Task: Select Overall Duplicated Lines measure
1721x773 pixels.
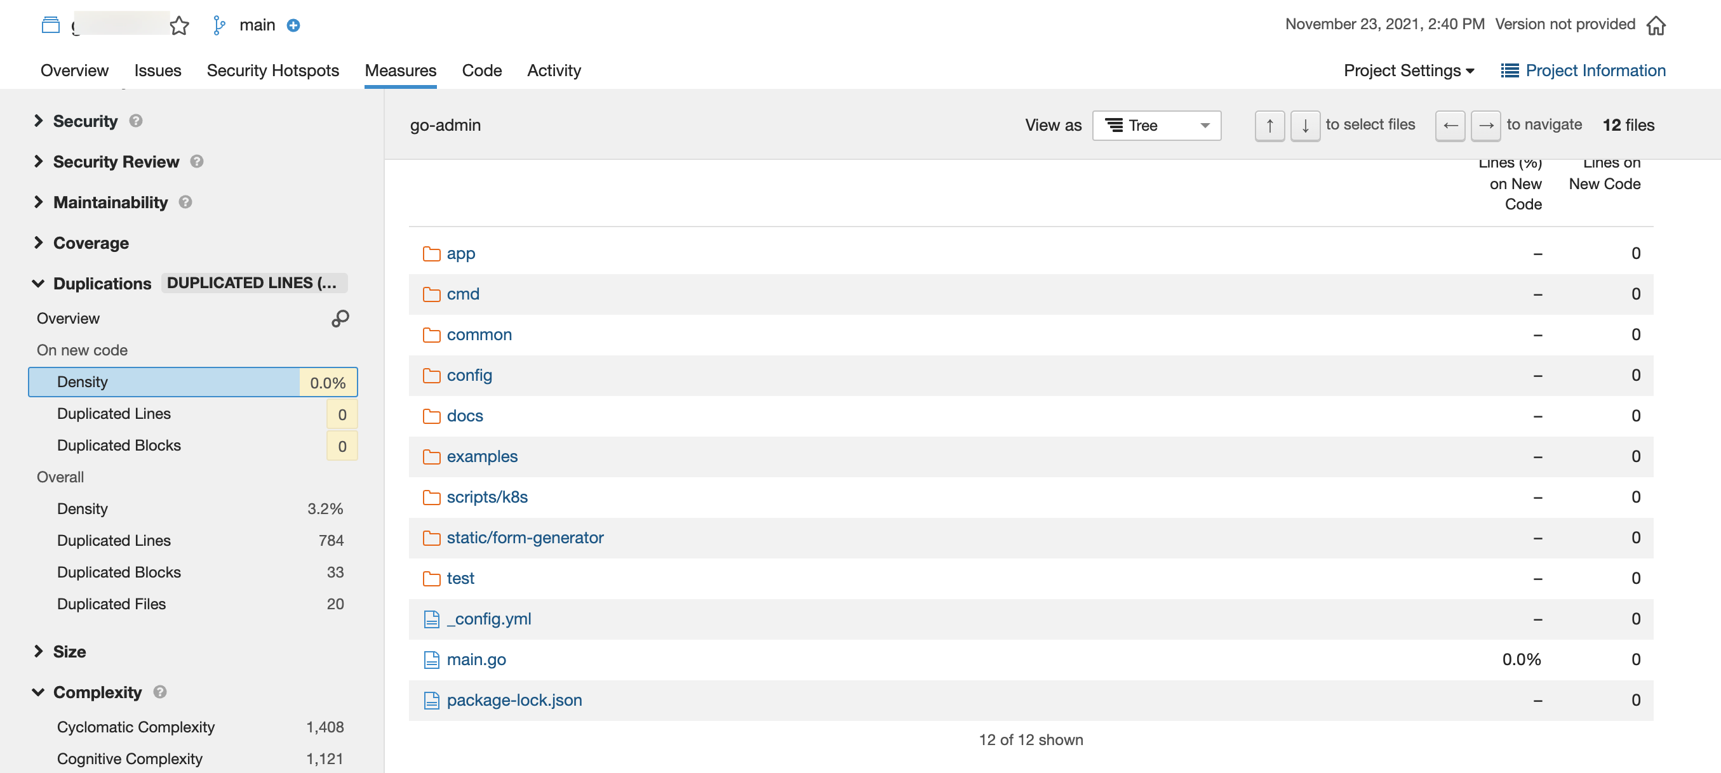Action: click(114, 540)
